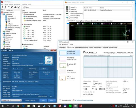
Task: Go back in AIDA64 toolbar
Action: coord(3,7)
